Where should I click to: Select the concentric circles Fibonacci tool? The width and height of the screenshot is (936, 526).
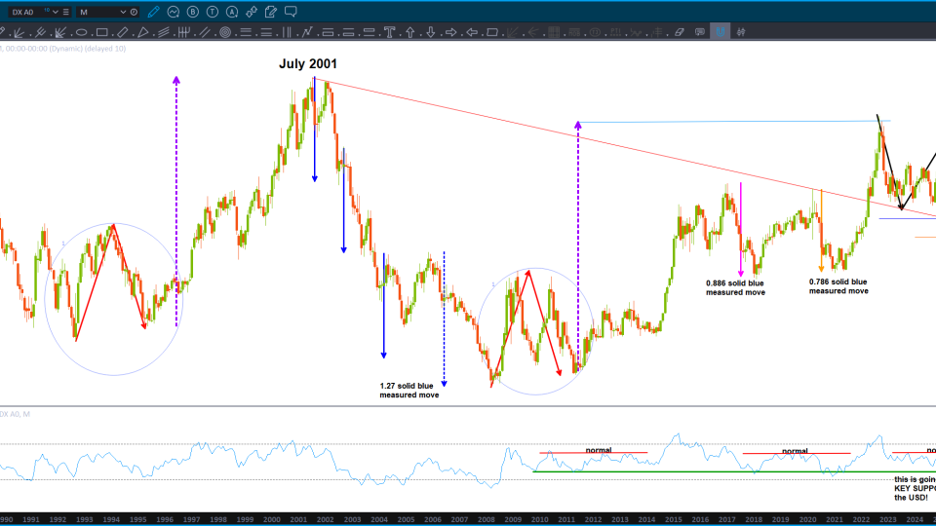[x=225, y=32]
